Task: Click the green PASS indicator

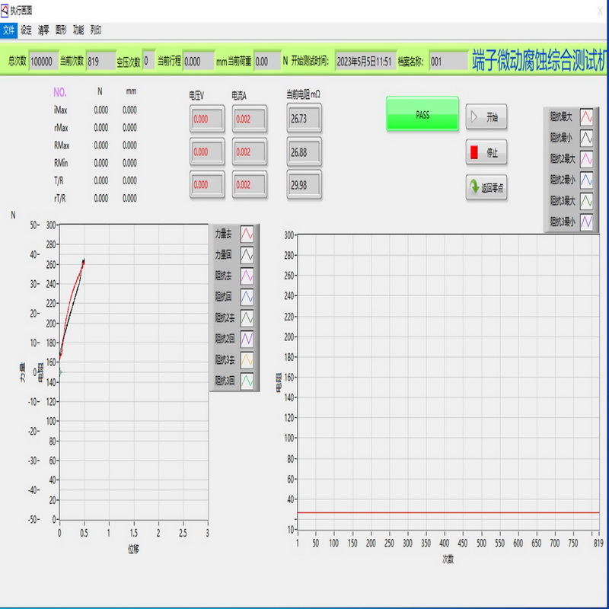Action: click(x=422, y=115)
